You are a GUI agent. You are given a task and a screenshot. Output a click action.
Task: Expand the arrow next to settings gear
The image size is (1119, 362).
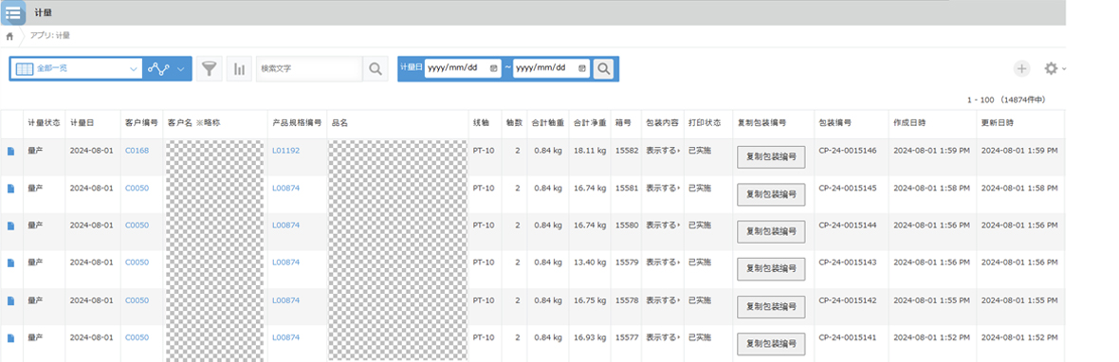(1064, 69)
